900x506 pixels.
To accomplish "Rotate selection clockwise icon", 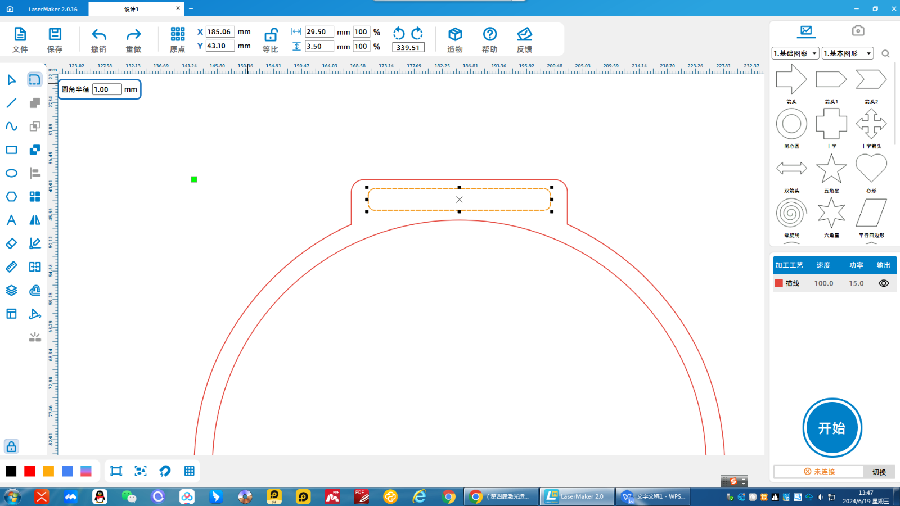I will point(417,33).
